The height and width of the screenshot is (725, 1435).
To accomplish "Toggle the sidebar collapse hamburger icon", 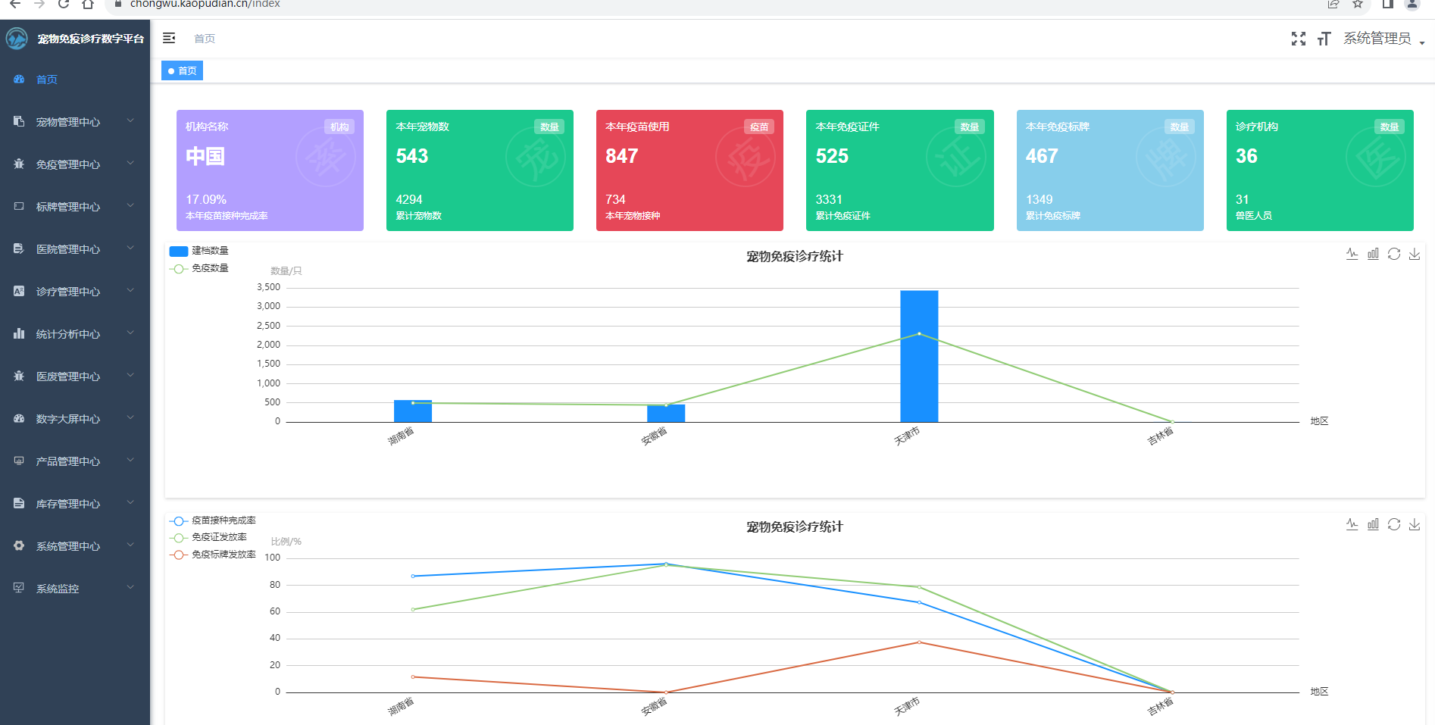I will click(169, 38).
